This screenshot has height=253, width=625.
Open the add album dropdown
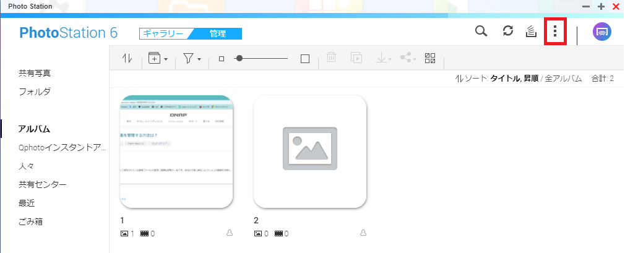pyautogui.click(x=158, y=58)
